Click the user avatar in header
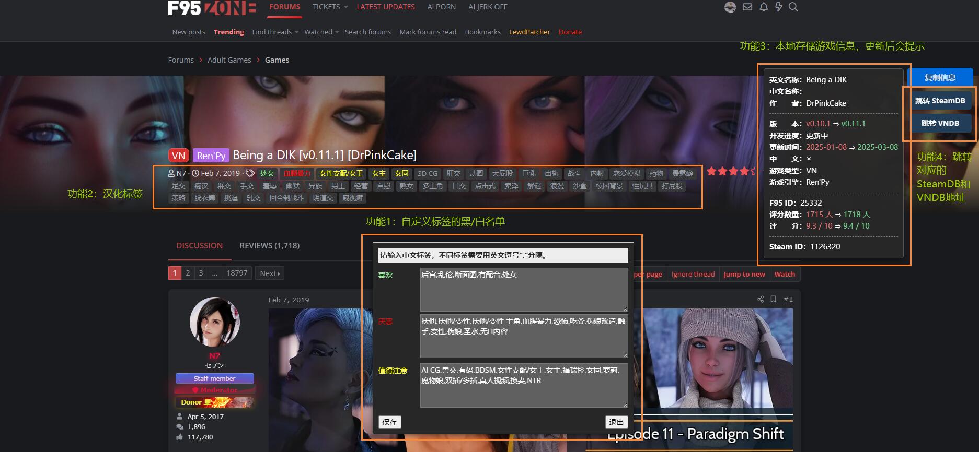 point(730,7)
